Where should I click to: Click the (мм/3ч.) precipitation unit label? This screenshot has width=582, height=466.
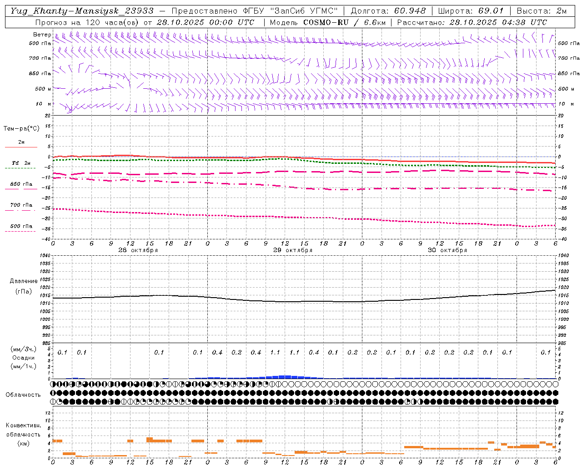pyautogui.click(x=24, y=349)
